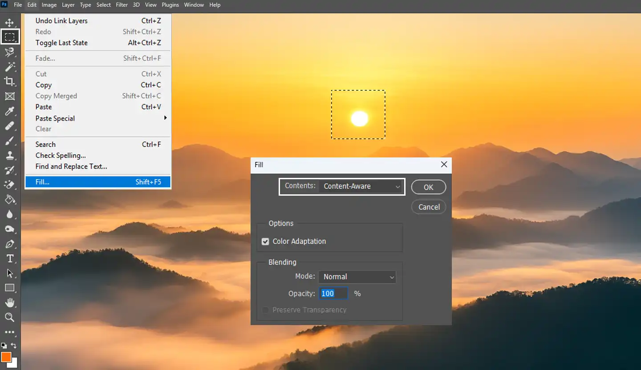Select the Frame tool
Screen dimensions: 641x370
(x=9, y=97)
